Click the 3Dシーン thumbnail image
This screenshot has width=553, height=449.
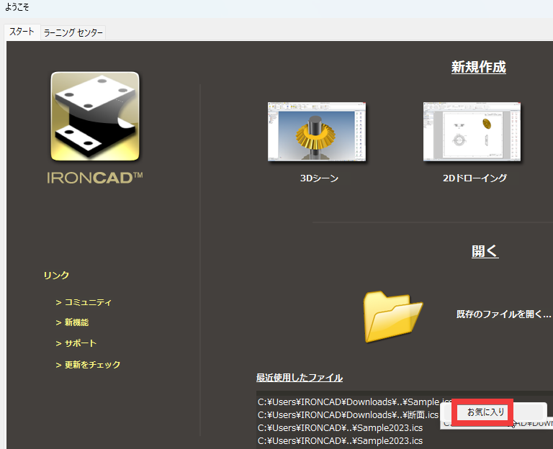(x=317, y=132)
